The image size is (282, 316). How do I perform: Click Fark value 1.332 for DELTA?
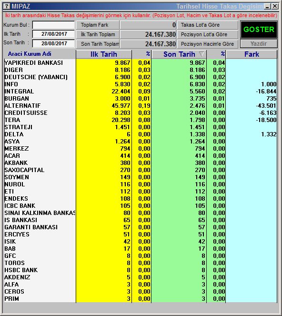click(269, 134)
